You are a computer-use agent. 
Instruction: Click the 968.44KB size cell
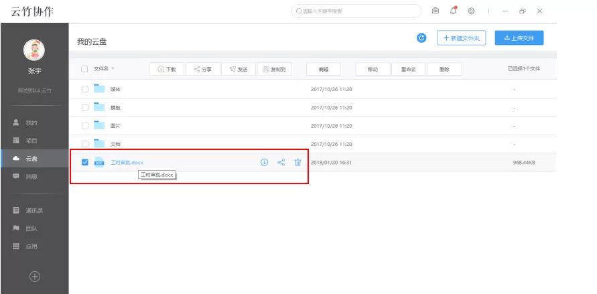pos(524,163)
